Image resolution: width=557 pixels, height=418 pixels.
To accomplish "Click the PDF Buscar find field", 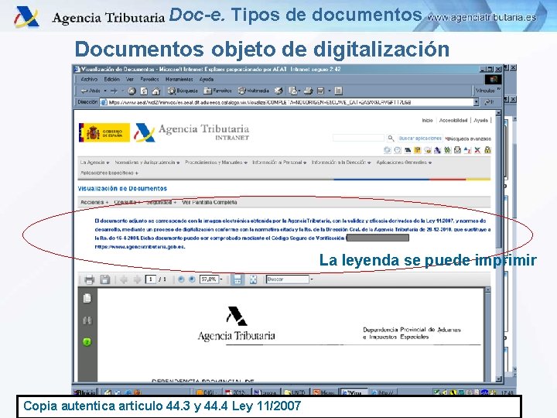I will [287, 279].
